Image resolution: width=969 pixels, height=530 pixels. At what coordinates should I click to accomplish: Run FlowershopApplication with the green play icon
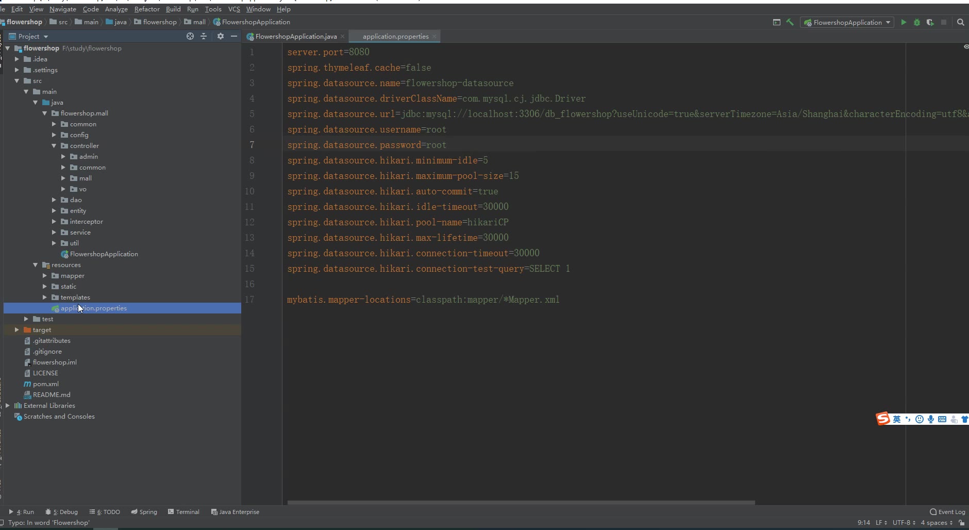904,22
